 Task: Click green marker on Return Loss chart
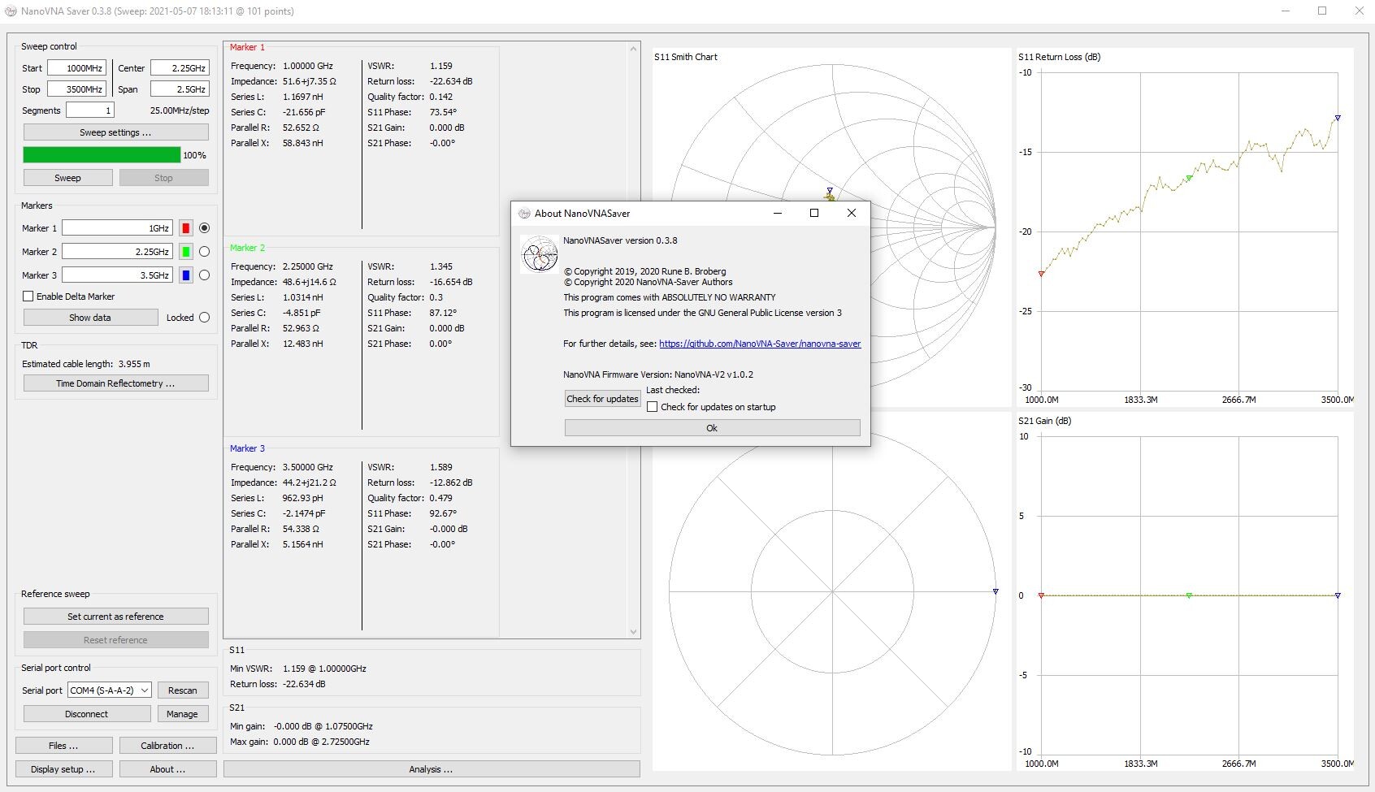point(1190,178)
